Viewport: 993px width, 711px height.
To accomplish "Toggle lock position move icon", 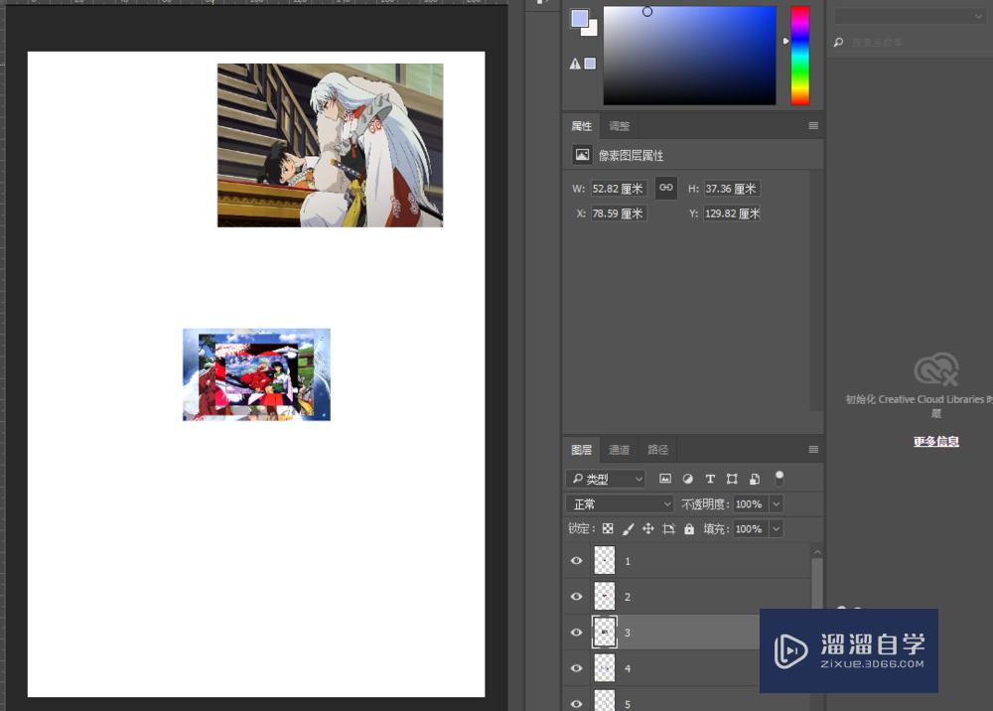I will (647, 528).
